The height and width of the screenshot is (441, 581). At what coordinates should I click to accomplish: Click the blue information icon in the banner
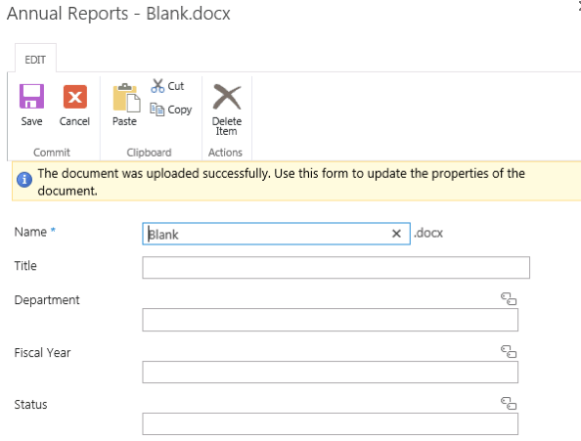point(24,180)
